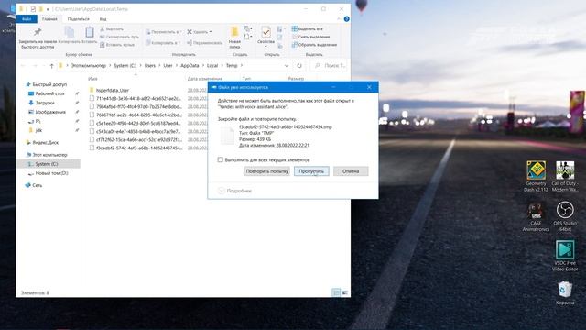The width and height of the screenshot is (586, 330).
Task: Open the Удалить dropdown arrow
Action: tap(211, 32)
